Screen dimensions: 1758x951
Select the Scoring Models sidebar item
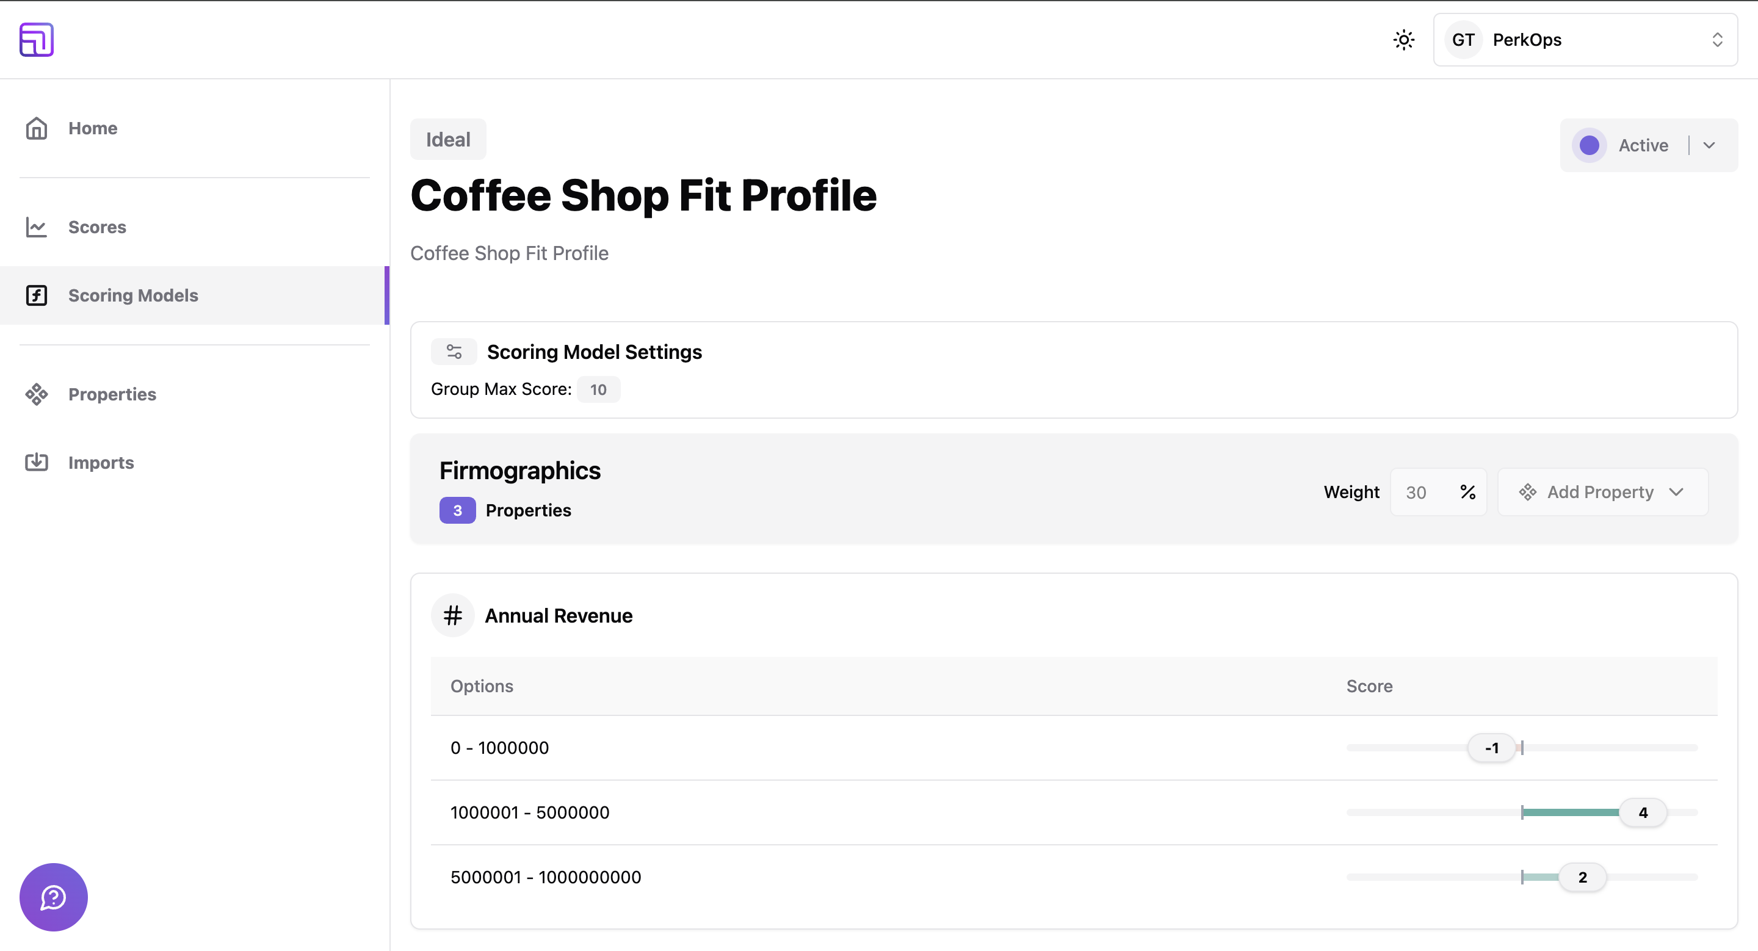(x=133, y=295)
